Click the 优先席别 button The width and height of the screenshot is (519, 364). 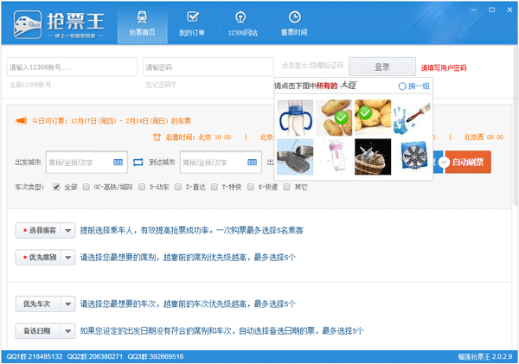click(x=38, y=257)
